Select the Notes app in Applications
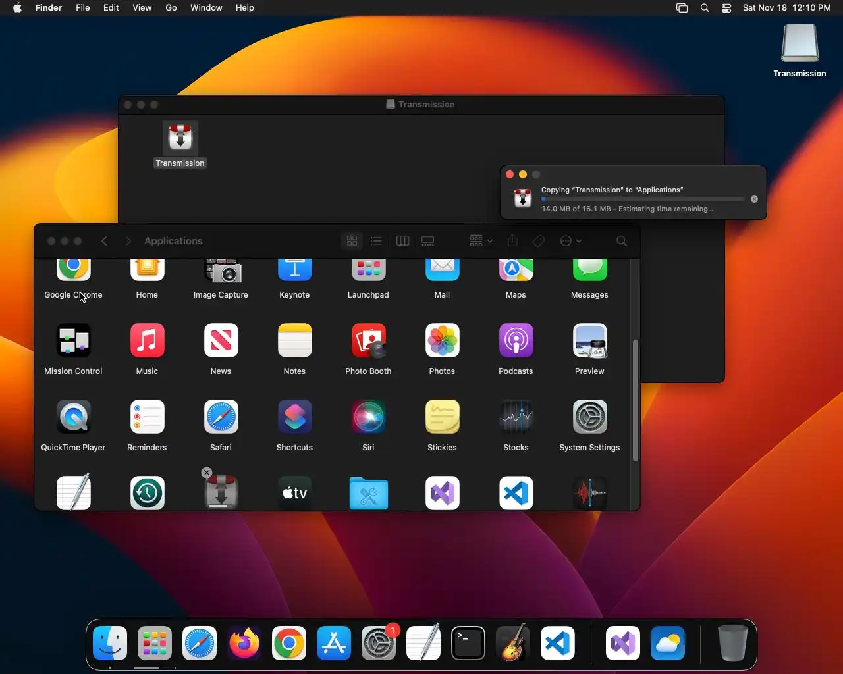 [294, 341]
